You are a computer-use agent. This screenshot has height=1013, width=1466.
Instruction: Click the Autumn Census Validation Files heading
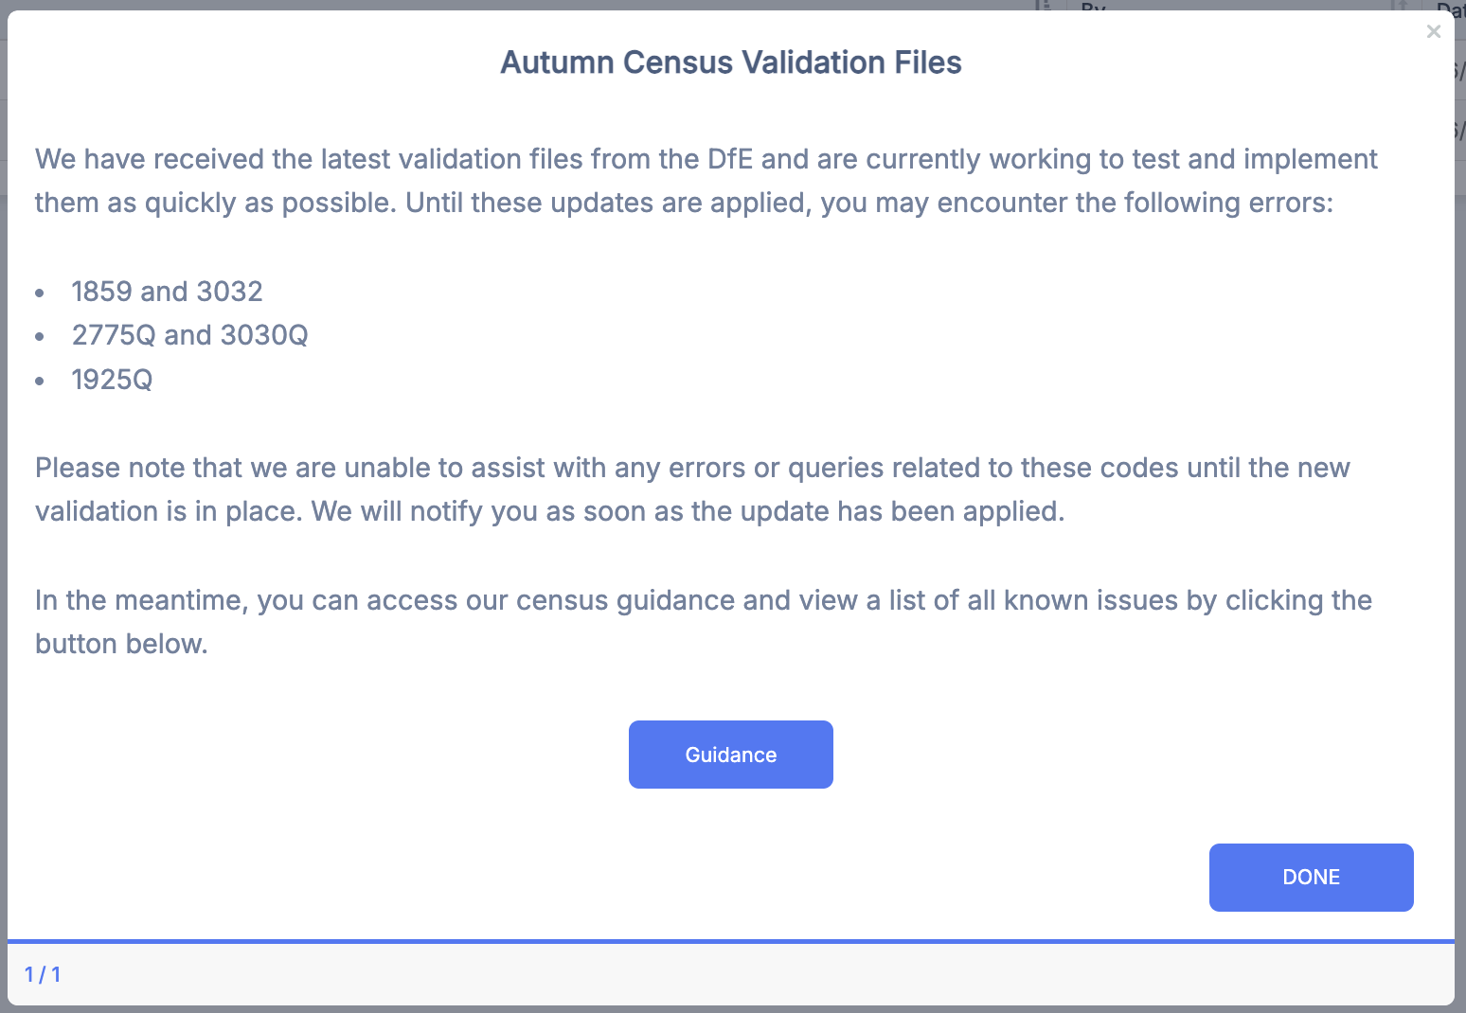[x=730, y=62]
